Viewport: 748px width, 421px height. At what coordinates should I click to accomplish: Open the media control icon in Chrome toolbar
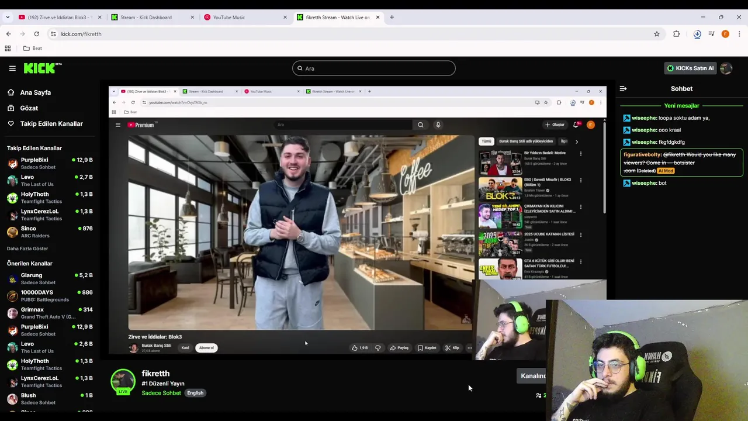click(711, 34)
